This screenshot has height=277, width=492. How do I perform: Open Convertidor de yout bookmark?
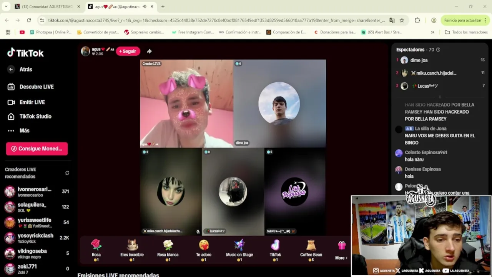[98, 32]
